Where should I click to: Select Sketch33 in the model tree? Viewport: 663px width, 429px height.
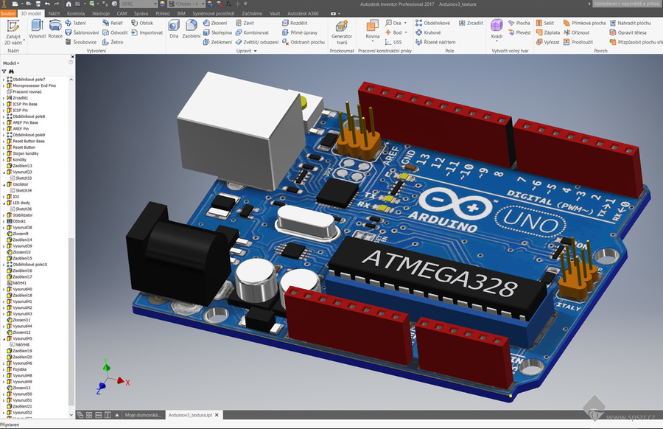point(24,178)
